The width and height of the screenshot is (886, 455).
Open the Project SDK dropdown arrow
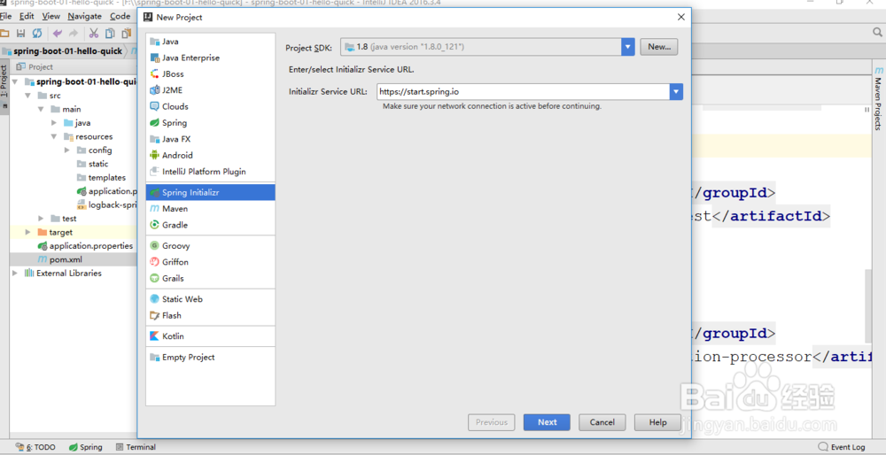click(628, 47)
